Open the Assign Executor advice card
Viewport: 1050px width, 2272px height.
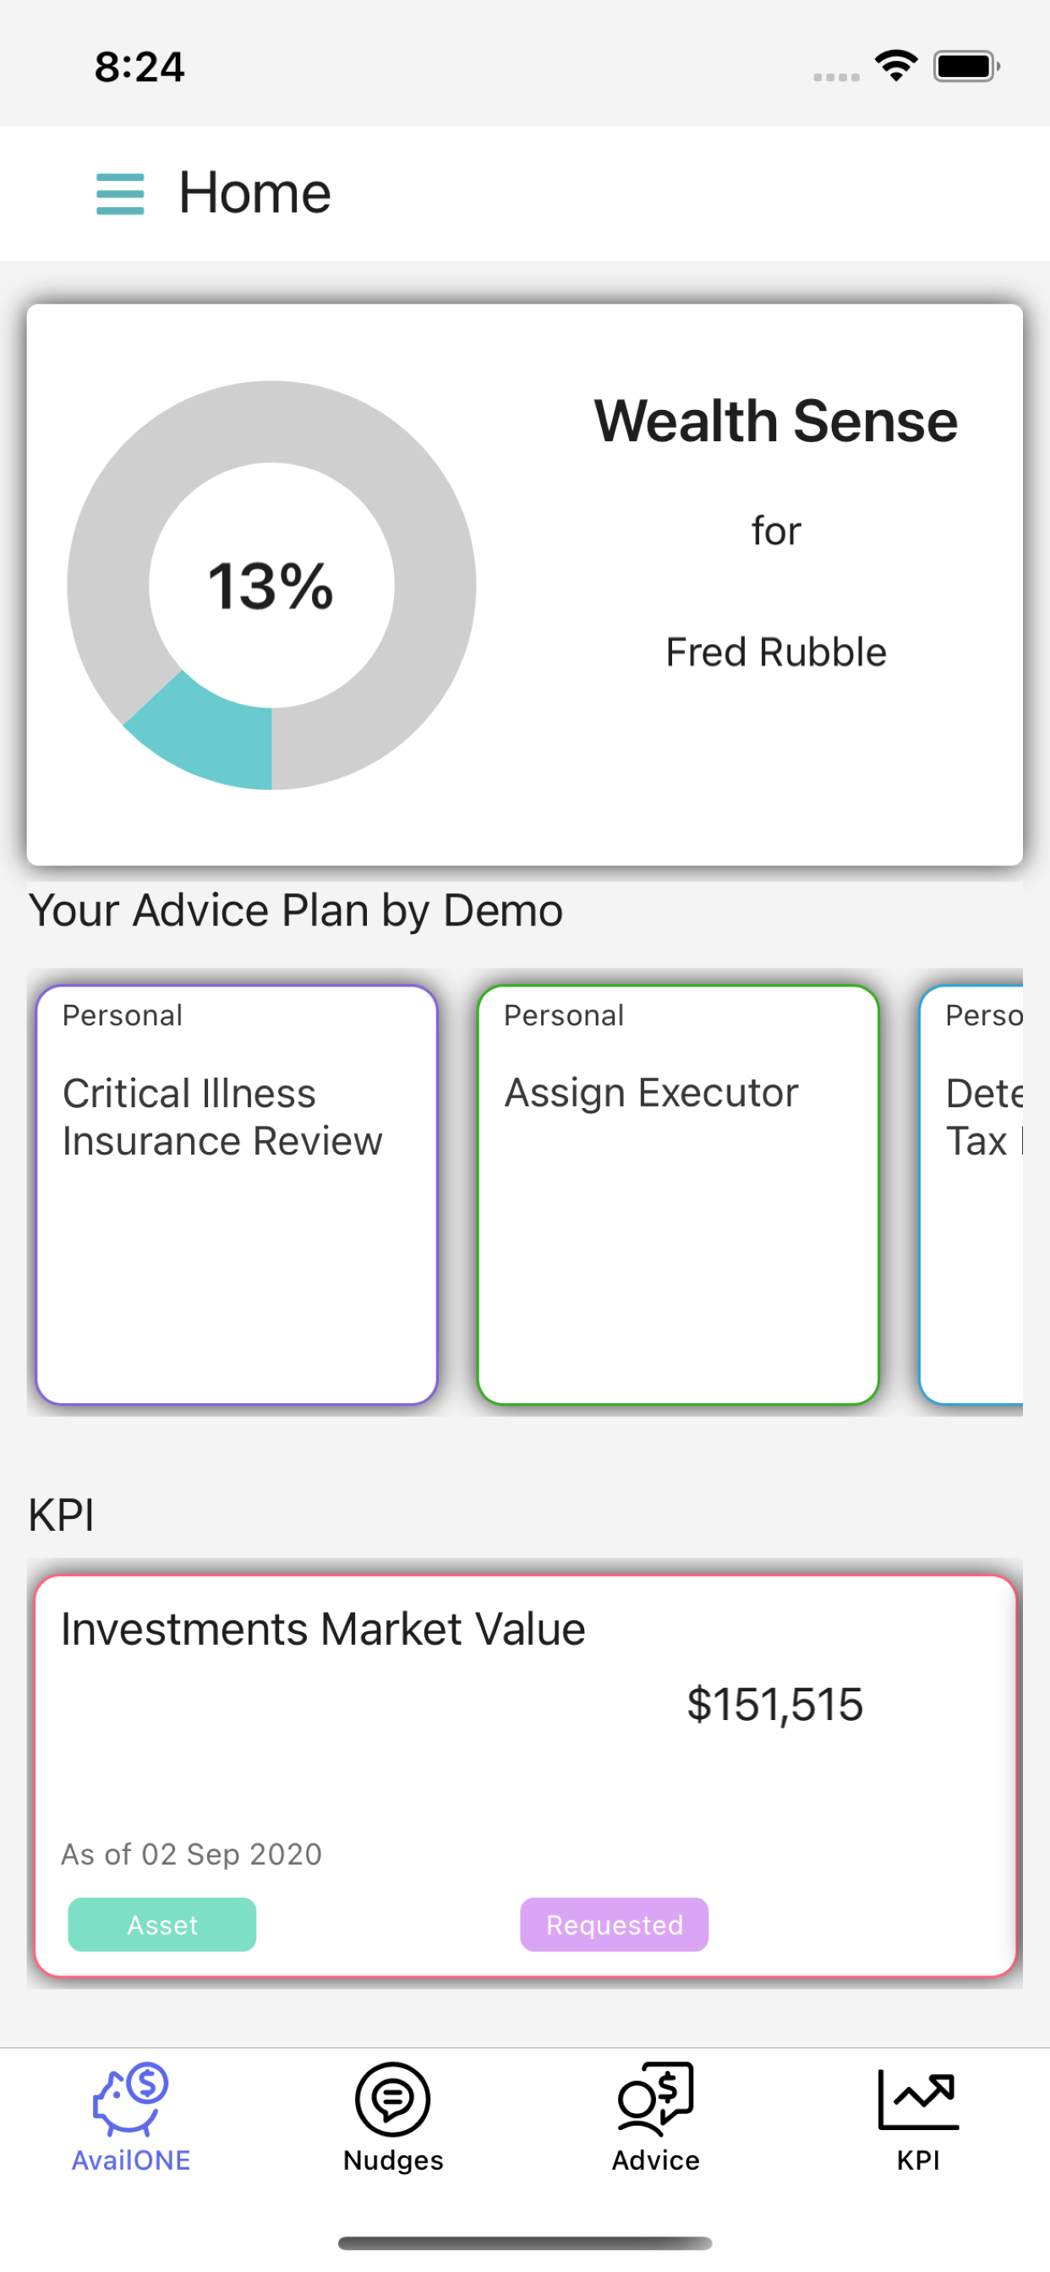pos(678,1194)
